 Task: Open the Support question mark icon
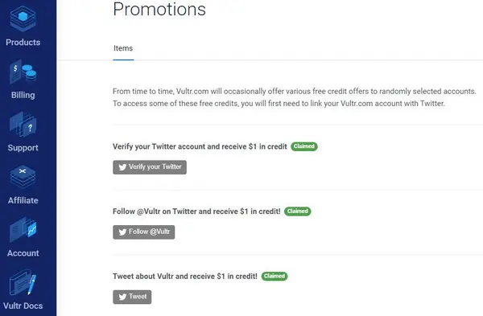click(x=23, y=125)
